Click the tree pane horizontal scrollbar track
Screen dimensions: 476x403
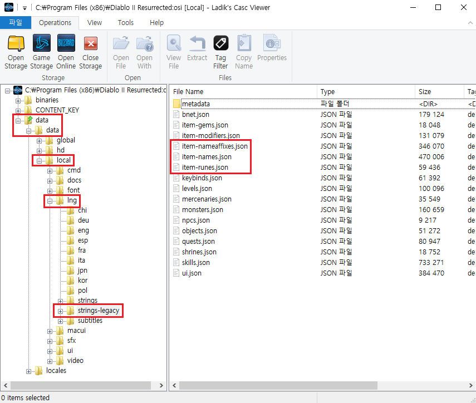click(81, 385)
